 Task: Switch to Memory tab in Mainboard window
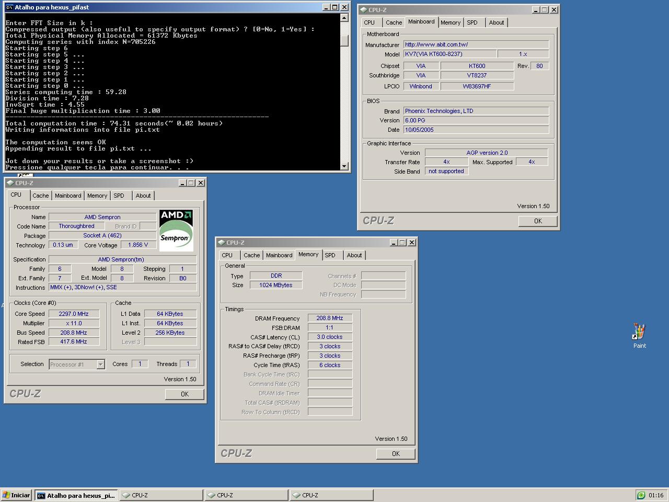point(451,22)
